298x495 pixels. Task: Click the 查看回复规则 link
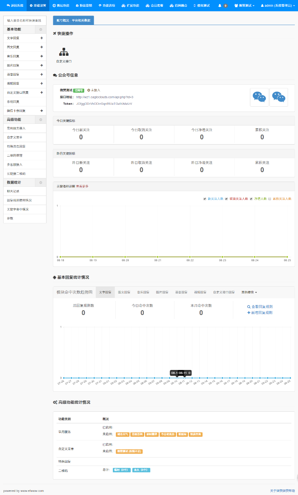pyautogui.click(x=259, y=307)
